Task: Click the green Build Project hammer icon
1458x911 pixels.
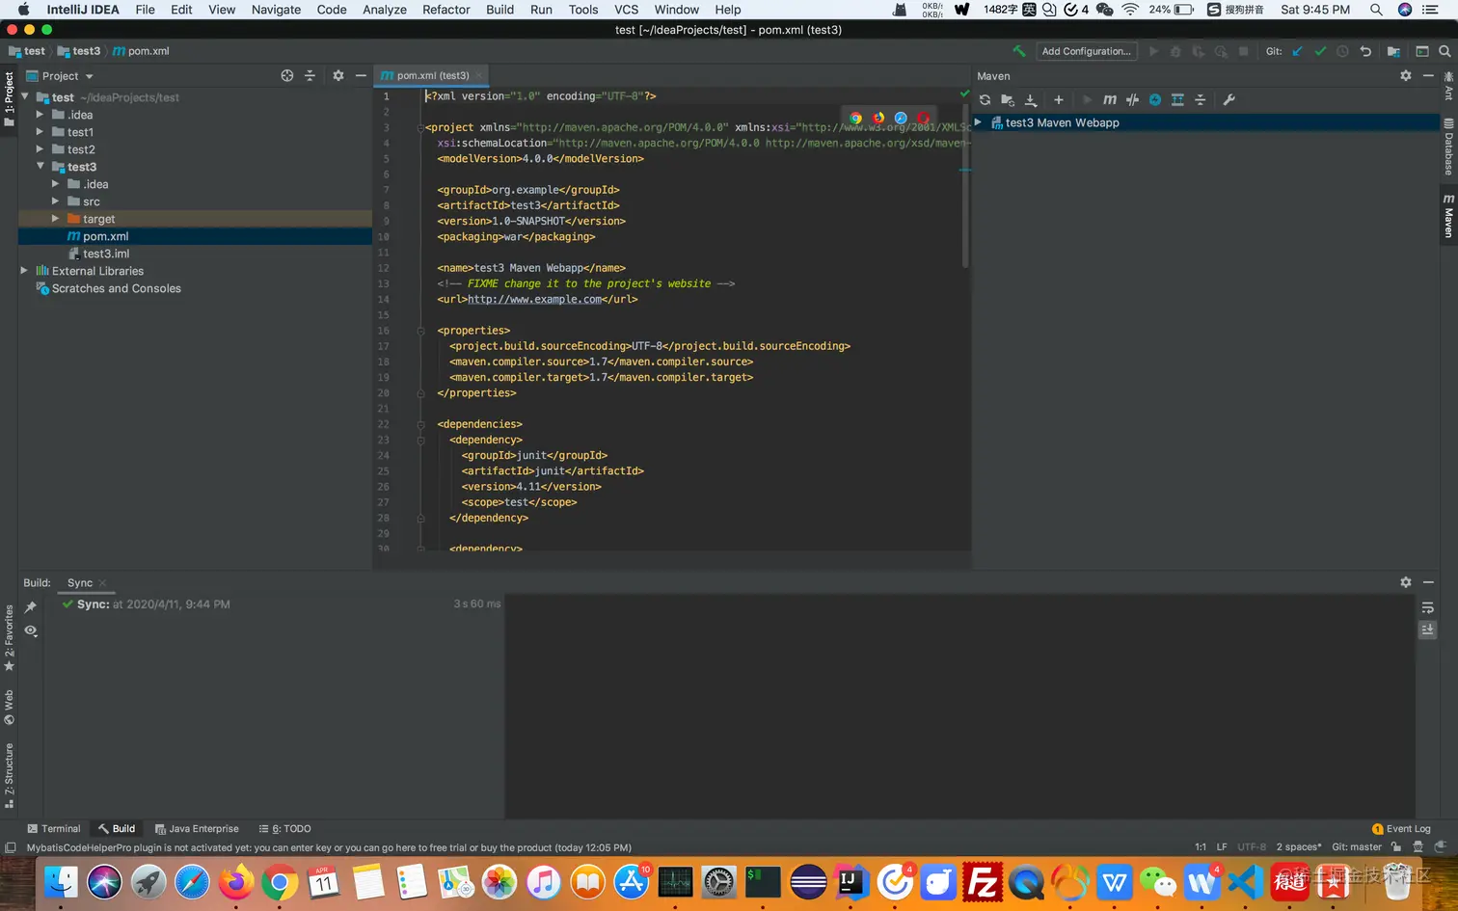Action: 1018,51
